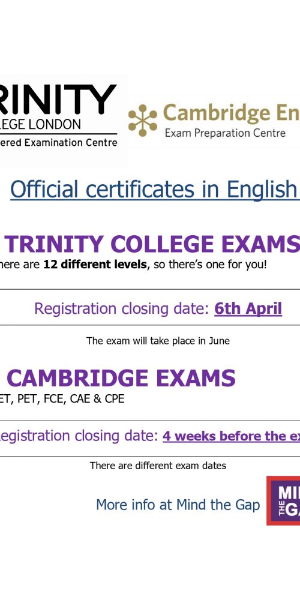
Task: Click the PET, FCE, CAE & CPE list
Action: [62, 399]
